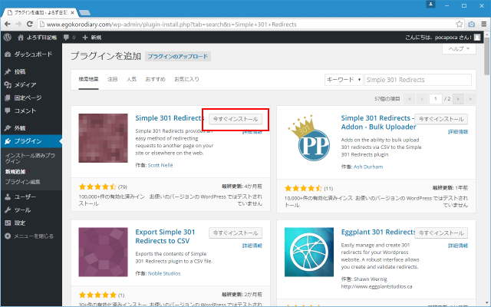Switch to the おすすめ tab
The image size is (491, 307).
(156, 79)
